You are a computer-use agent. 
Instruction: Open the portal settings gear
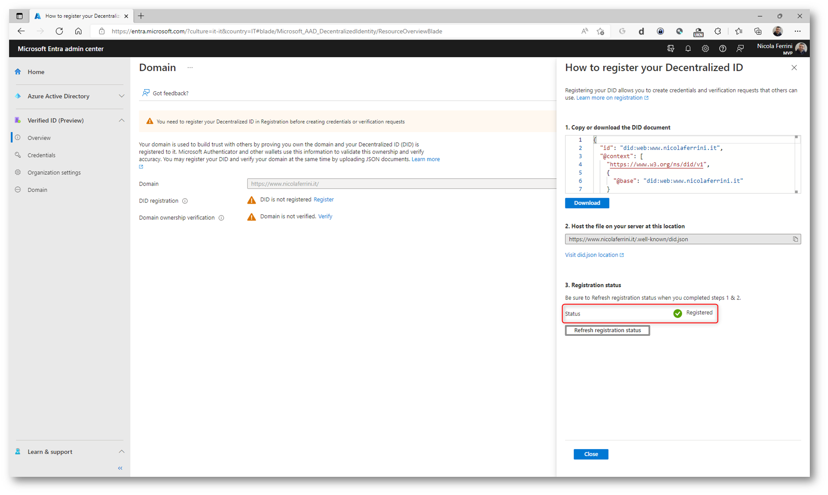pos(705,48)
